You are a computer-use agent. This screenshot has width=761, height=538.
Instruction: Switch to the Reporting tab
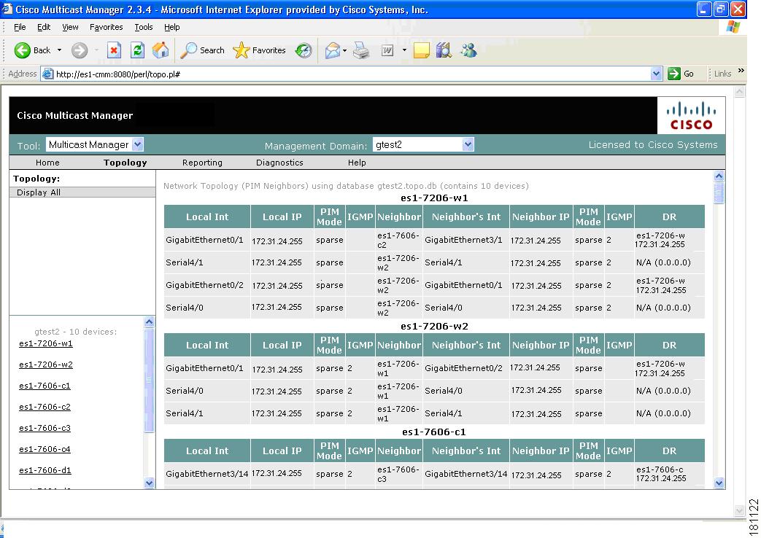(x=202, y=163)
